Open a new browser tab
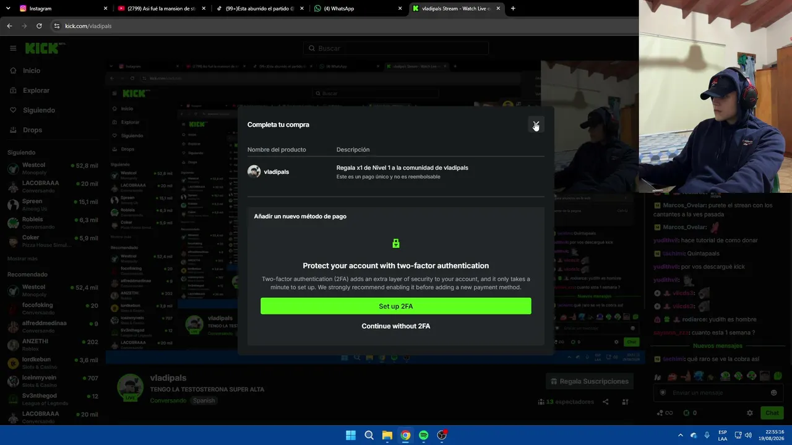Viewport: 792px width, 445px height. pos(513,9)
